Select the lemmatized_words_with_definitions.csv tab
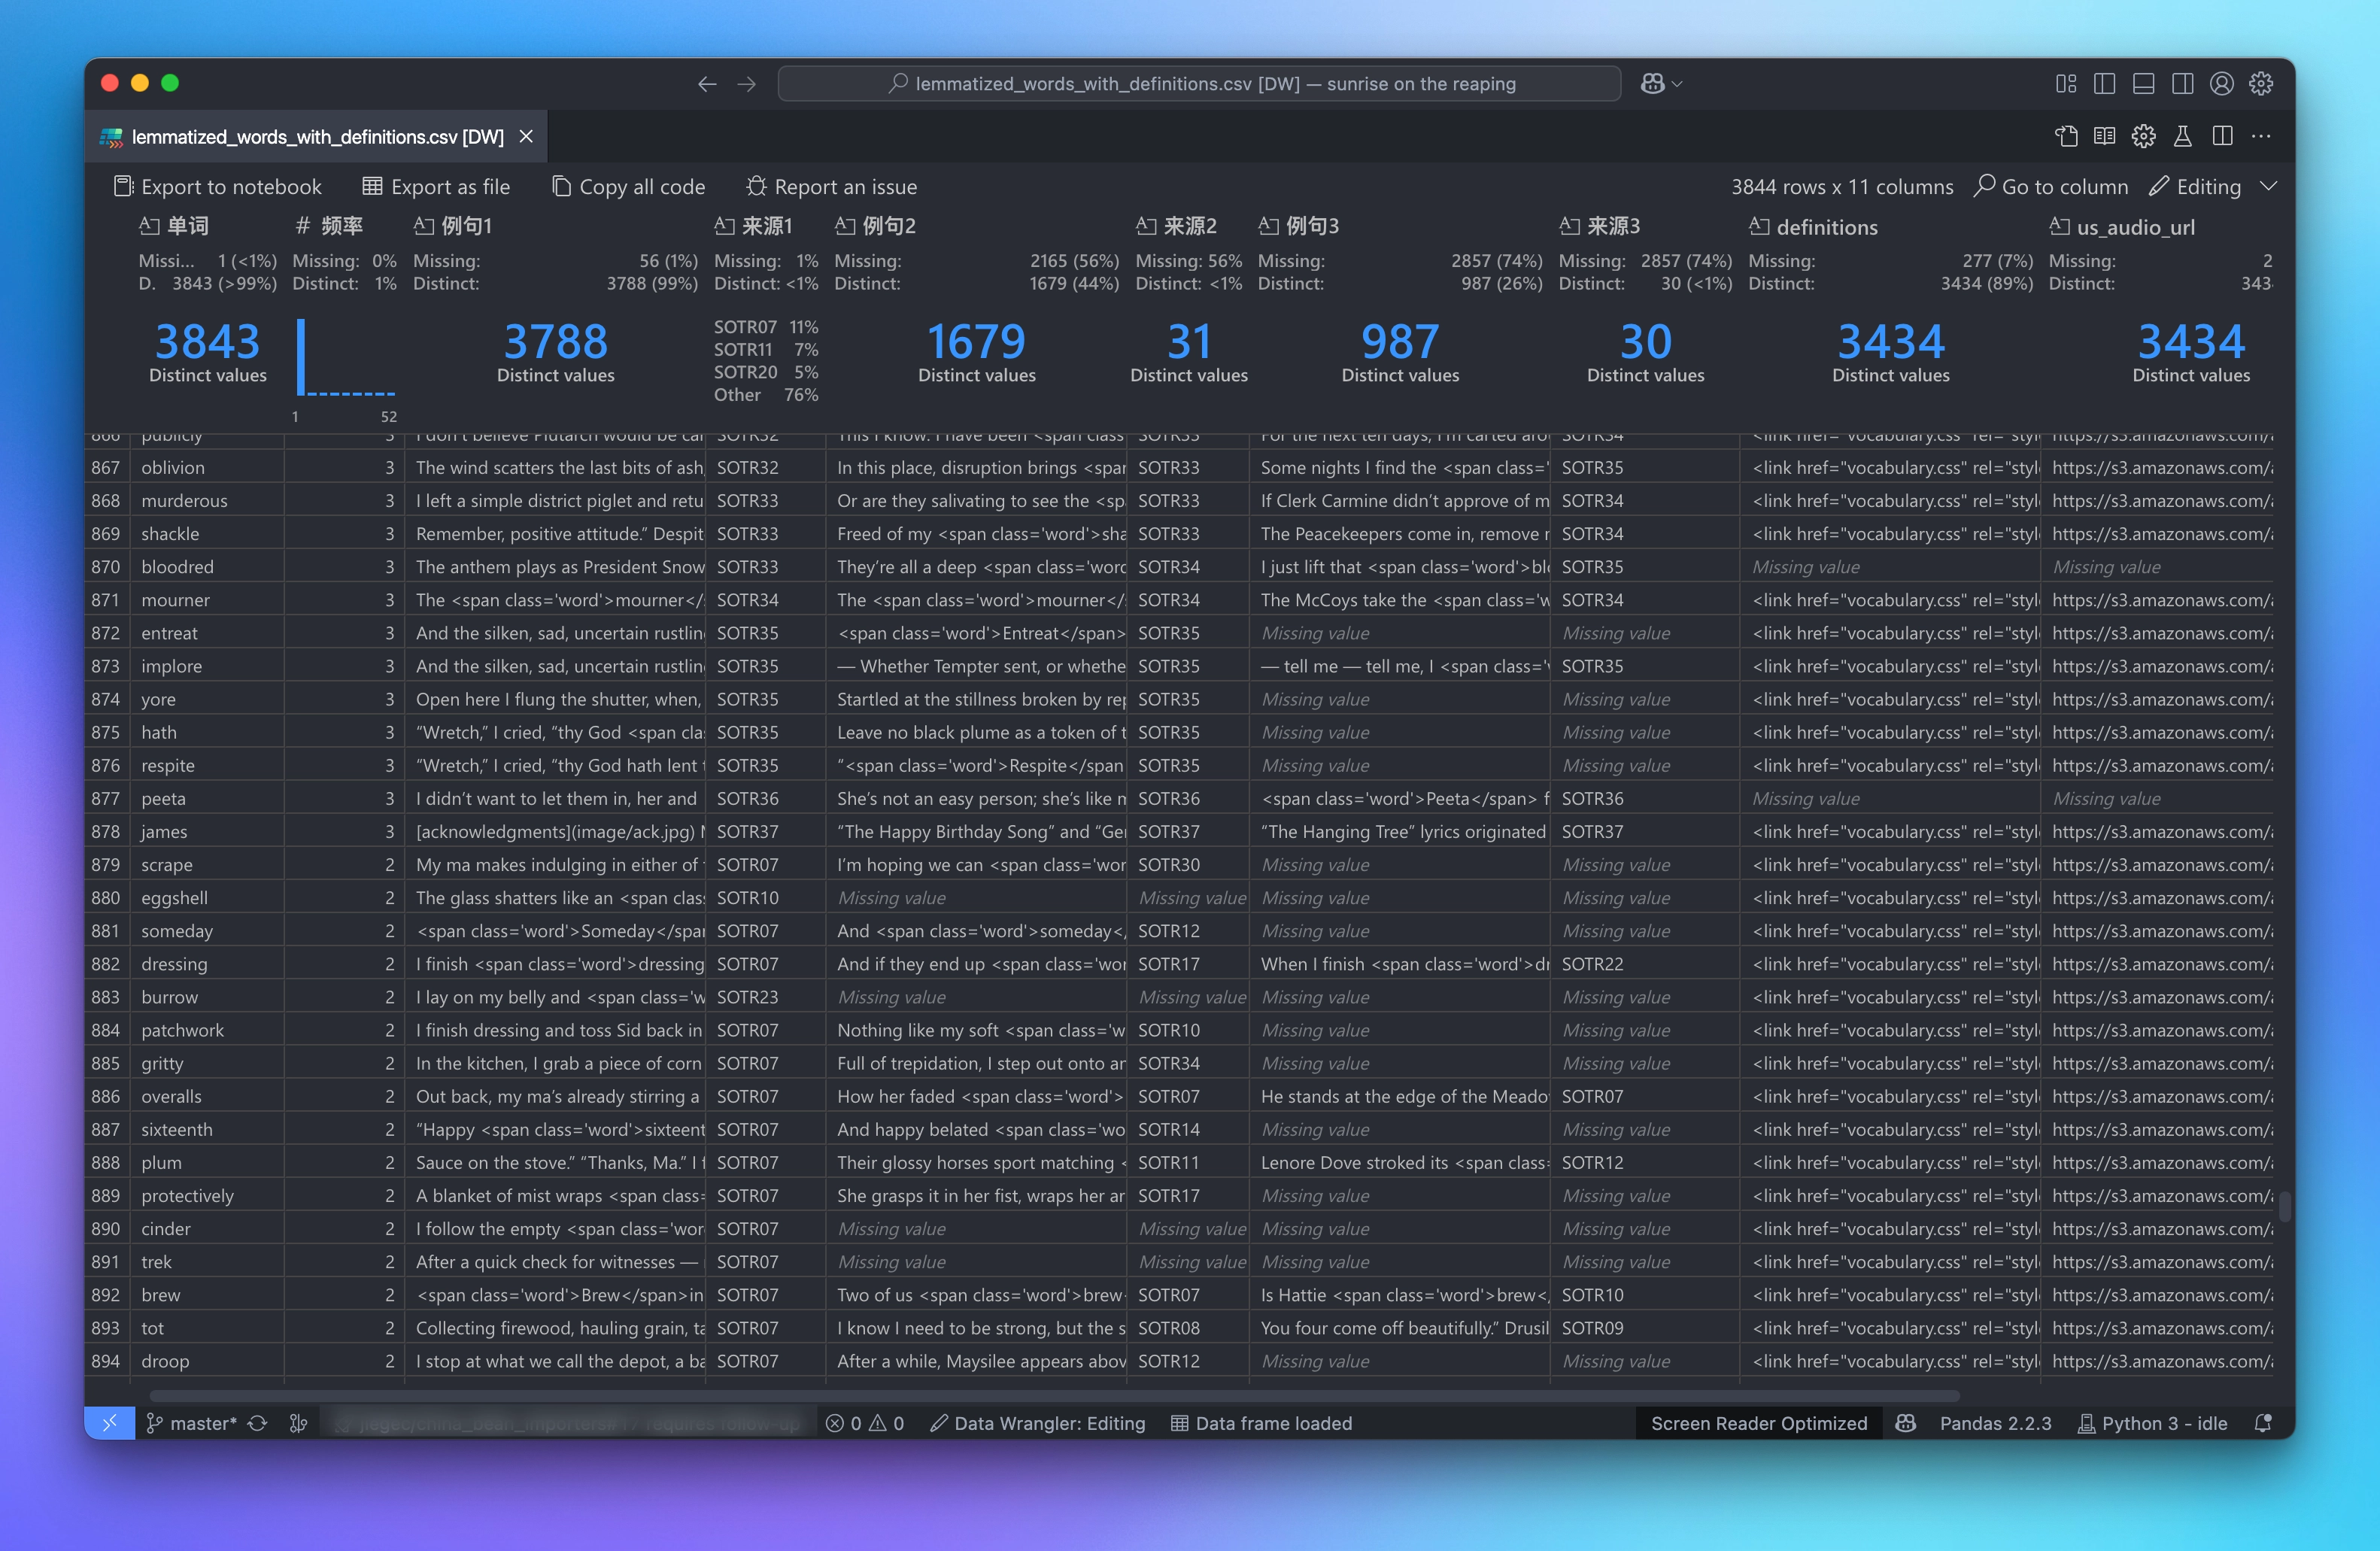 pos(317,137)
